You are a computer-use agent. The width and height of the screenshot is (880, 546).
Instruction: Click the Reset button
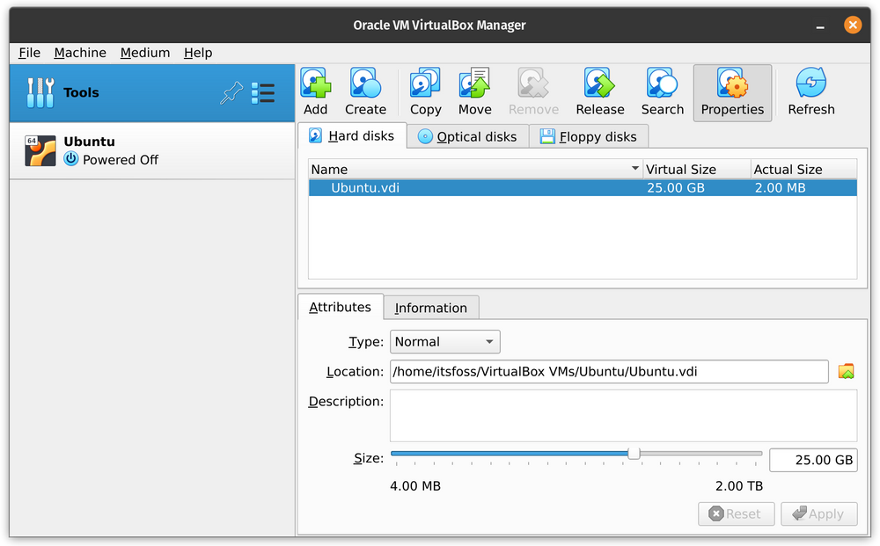[736, 513]
